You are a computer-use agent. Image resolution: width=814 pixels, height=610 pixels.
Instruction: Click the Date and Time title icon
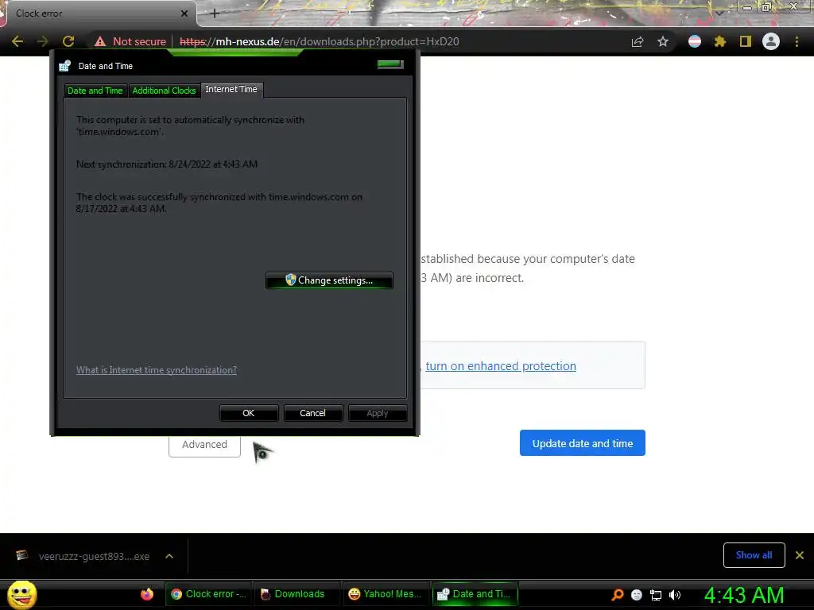pyautogui.click(x=65, y=66)
